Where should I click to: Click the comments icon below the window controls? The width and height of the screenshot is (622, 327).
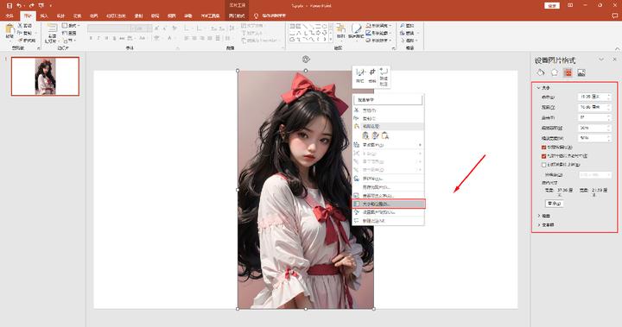coord(615,16)
